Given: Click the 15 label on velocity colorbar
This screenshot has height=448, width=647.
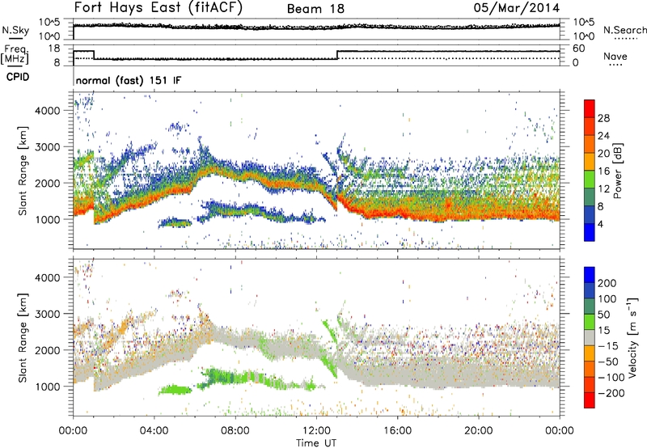Looking at the screenshot, I should (x=603, y=331).
